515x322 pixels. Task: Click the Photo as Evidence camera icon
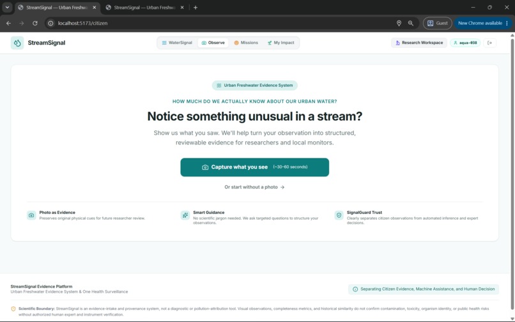[31, 215]
